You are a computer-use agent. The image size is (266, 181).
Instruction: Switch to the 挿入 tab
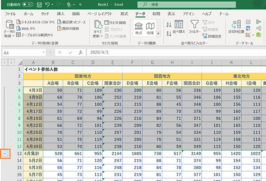click(61, 14)
